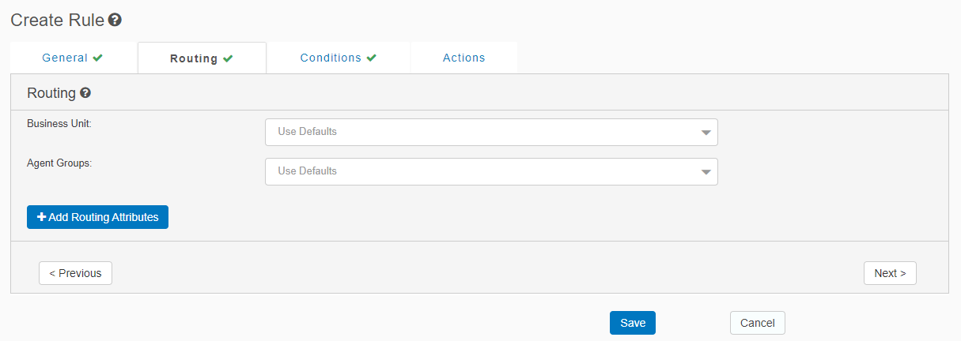
Task: Click the green checkmark on General tab
Action: tap(97, 58)
